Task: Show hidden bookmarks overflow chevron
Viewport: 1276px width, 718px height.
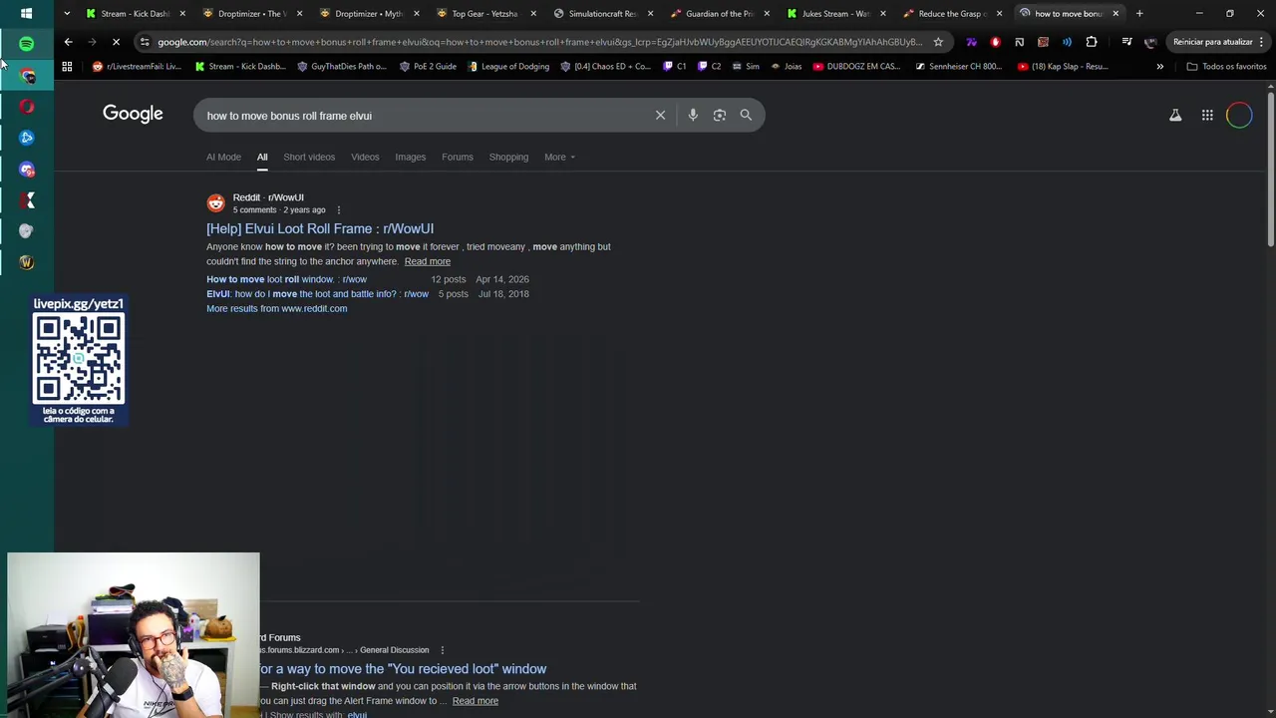Action: [1159, 66]
